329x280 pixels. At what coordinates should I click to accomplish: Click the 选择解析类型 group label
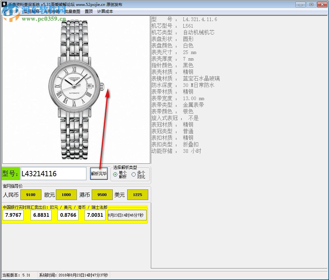pyautogui.click(x=125, y=167)
